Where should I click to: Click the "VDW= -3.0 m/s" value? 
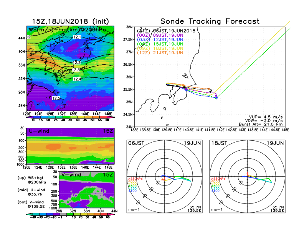(x=264, y=121)
